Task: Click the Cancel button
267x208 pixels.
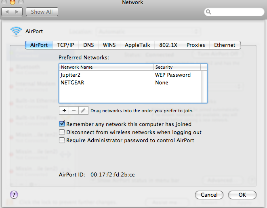Action: [x=209, y=195]
